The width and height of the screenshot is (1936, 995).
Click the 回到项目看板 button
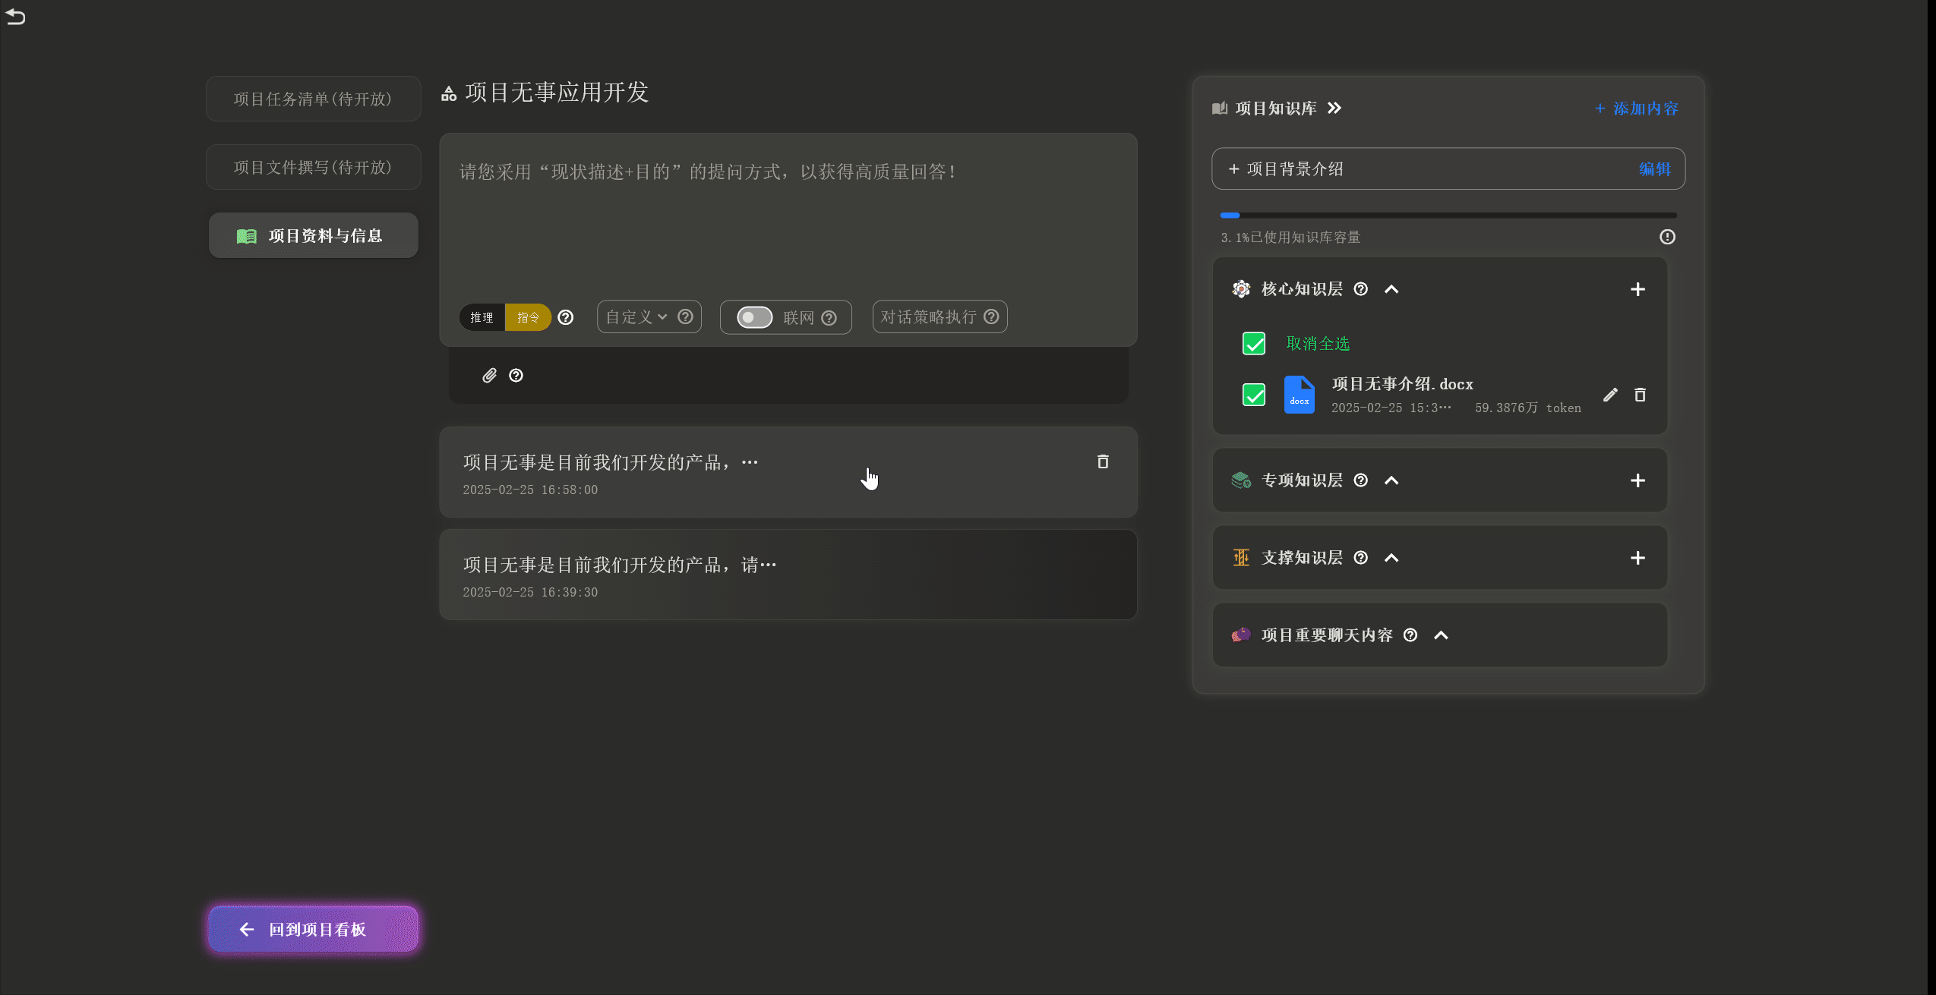(x=313, y=929)
